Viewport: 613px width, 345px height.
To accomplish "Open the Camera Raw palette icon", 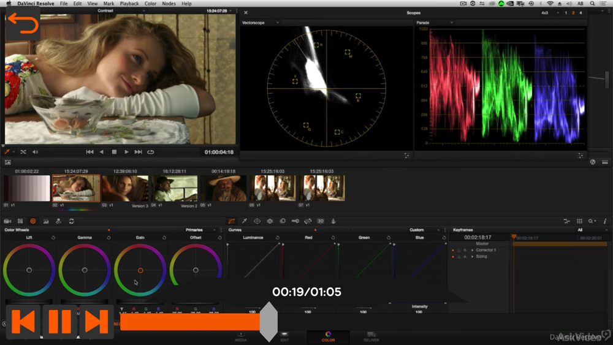I will (x=8, y=221).
